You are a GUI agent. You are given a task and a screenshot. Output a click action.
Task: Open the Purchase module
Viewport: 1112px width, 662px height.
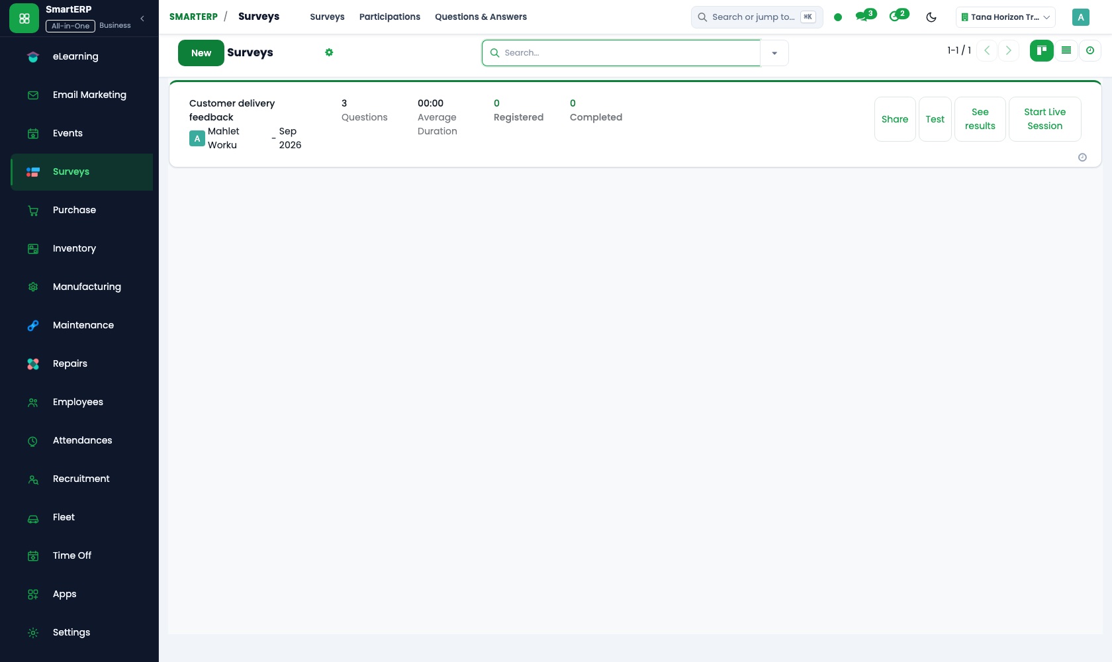tap(82, 210)
